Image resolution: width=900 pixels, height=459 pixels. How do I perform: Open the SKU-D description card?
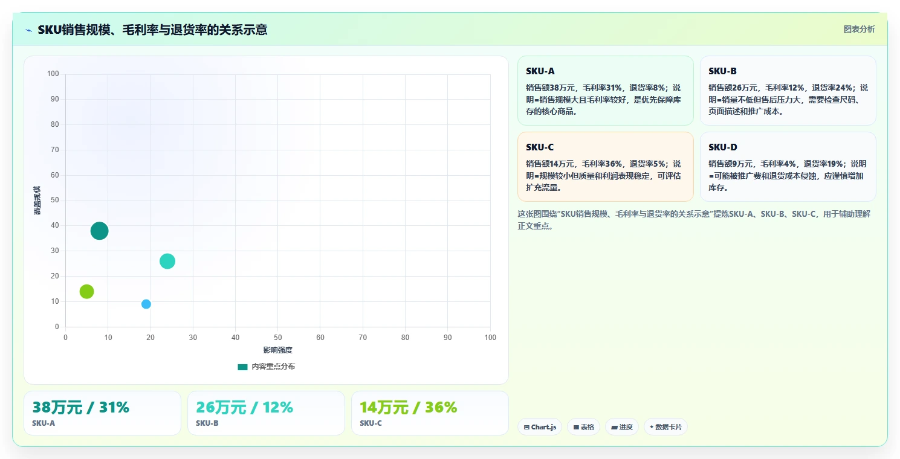tap(788, 167)
